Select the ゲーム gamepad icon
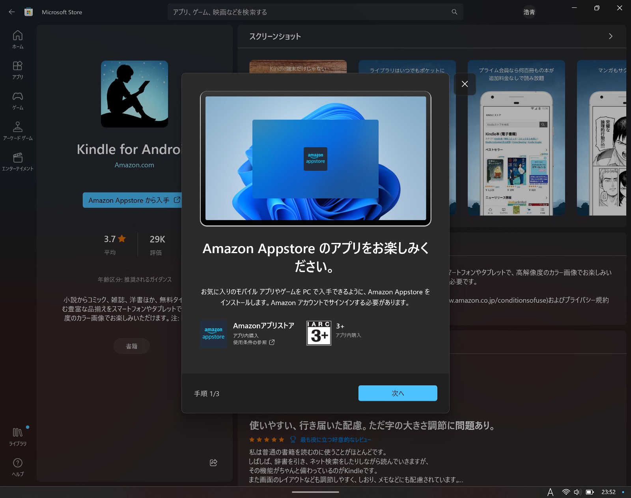Image resolution: width=631 pixels, height=498 pixels. 17,100
